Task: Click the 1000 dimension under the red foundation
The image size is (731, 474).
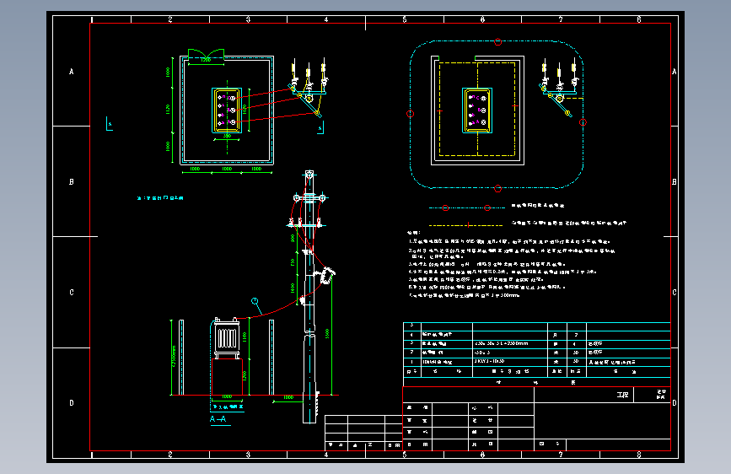Action: pos(227,397)
